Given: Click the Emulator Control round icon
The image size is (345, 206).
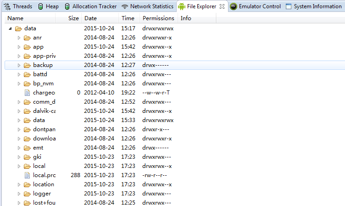Looking at the screenshot, I should (233, 6).
